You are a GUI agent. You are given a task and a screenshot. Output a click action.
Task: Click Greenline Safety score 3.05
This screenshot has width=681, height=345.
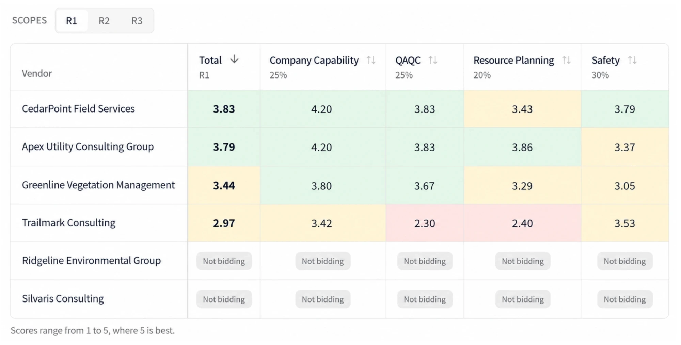625,186
